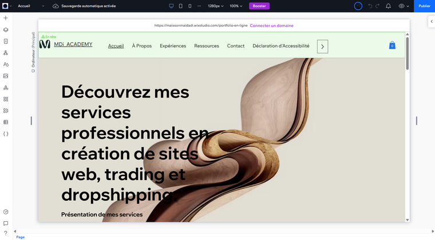Click the canvas vertical scrollbar thumb
Image resolution: width=435 pixels, height=240 pixels.
click(408, 54)
